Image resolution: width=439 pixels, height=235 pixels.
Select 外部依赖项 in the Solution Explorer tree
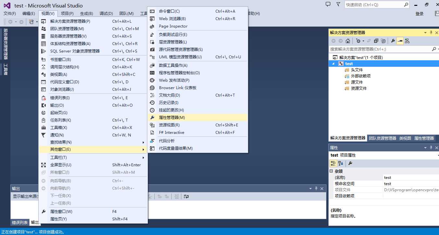tap(360, 76)
